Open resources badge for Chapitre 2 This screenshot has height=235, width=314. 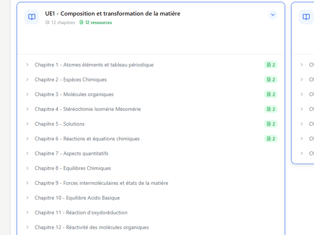pos(271,80)
